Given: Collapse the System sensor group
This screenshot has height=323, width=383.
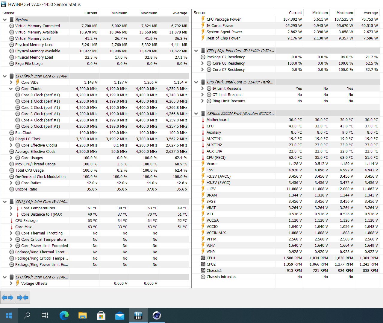Looking at the screenshot, I should coord(5,19).
